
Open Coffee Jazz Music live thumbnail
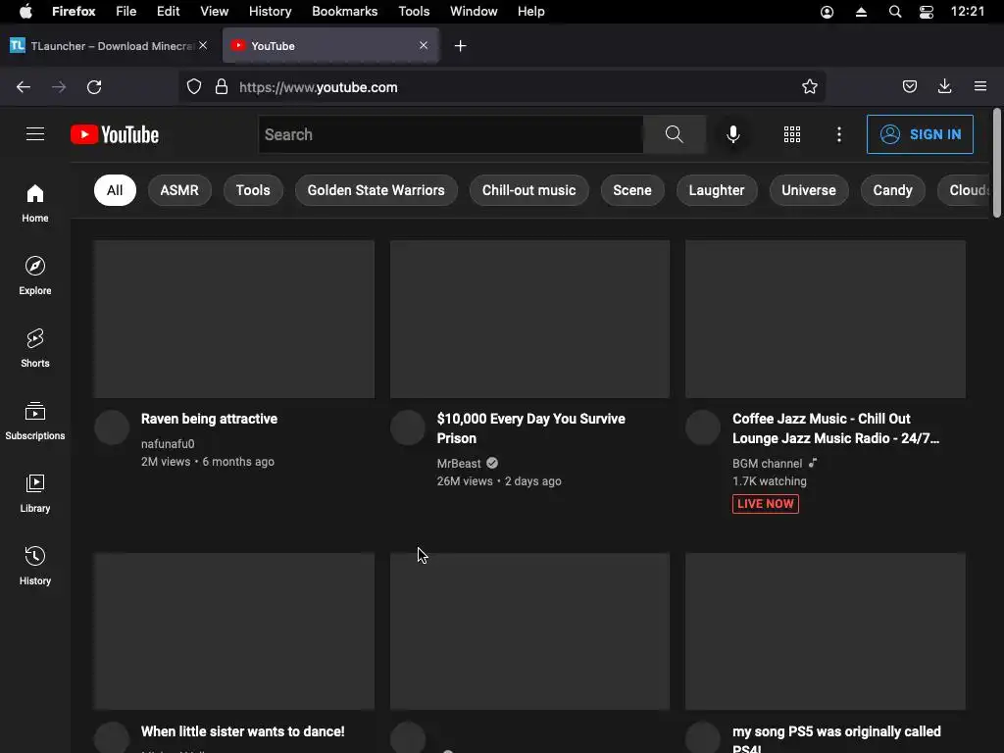826,319
